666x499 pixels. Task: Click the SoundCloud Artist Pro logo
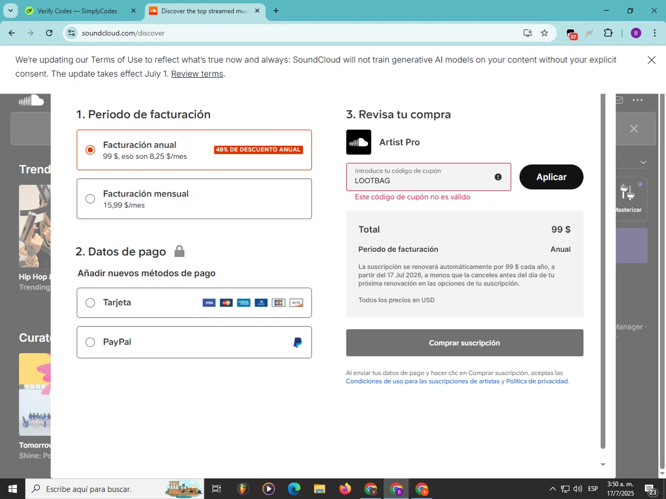(x=358, y=142)
